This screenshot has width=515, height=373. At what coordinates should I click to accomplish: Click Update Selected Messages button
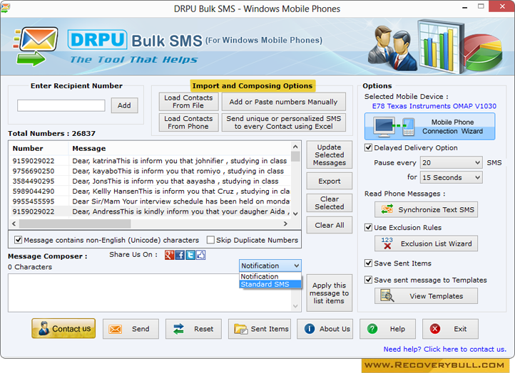329,154
